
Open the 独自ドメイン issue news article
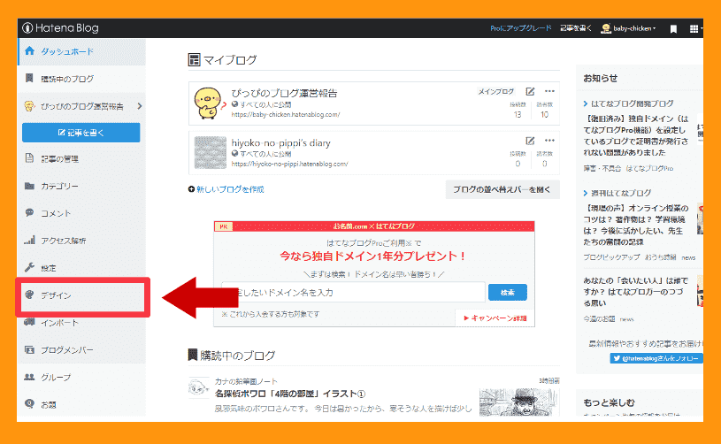(636, 135)
